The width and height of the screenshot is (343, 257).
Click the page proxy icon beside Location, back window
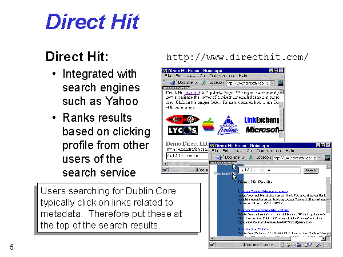coord(204,83)
